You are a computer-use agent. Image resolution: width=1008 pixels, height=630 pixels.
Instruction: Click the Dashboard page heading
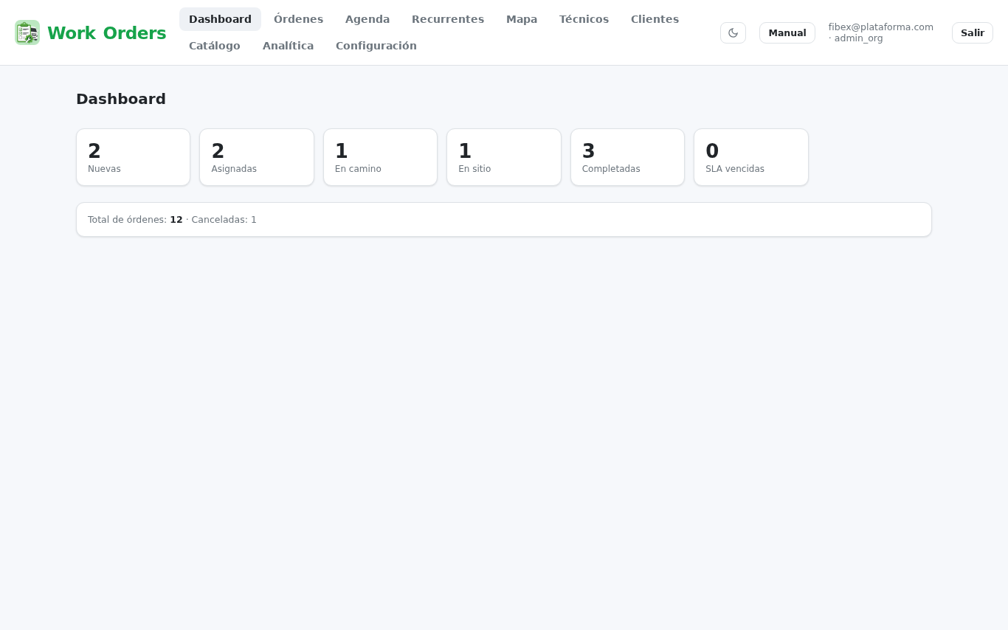(121, 99)
